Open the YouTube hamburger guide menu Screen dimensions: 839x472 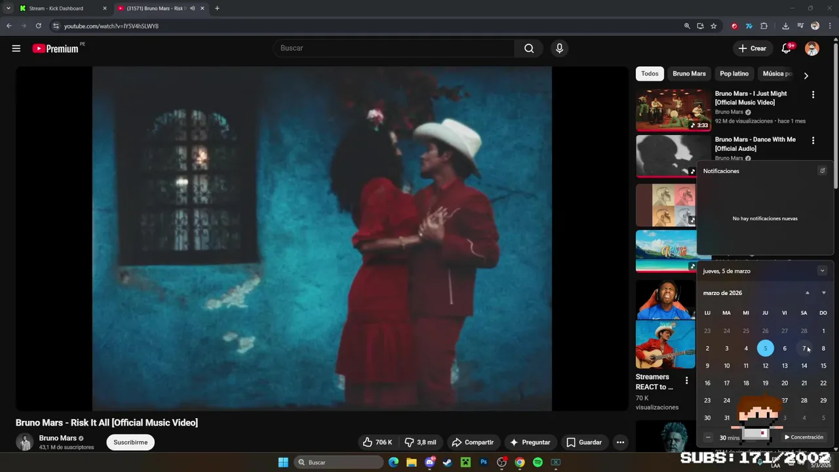[x=16, y=49]
